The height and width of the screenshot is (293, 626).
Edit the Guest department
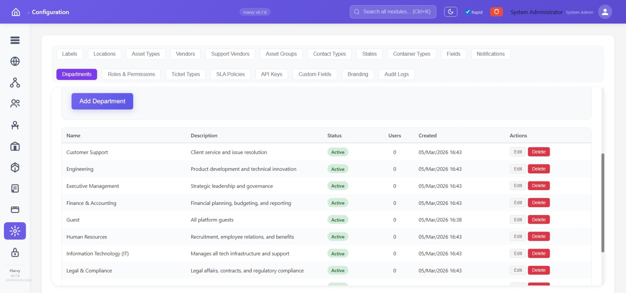[518, 220]
